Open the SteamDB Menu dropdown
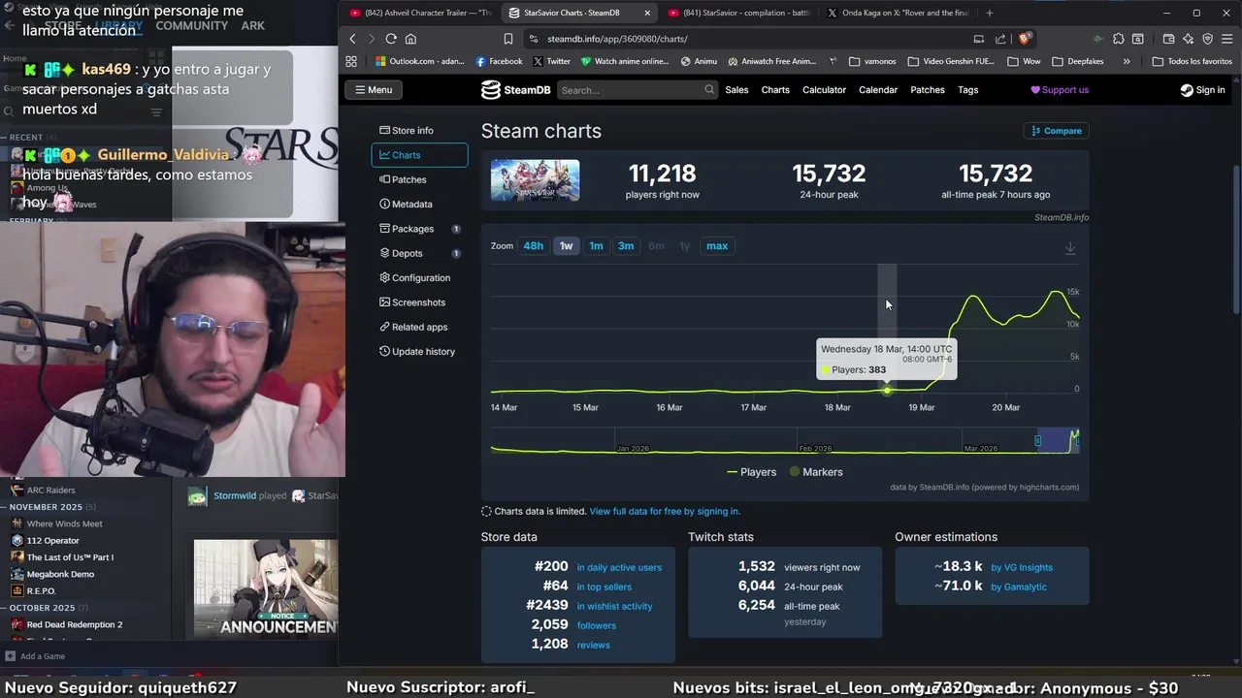The image size is (1242, 698). point(374,90)
